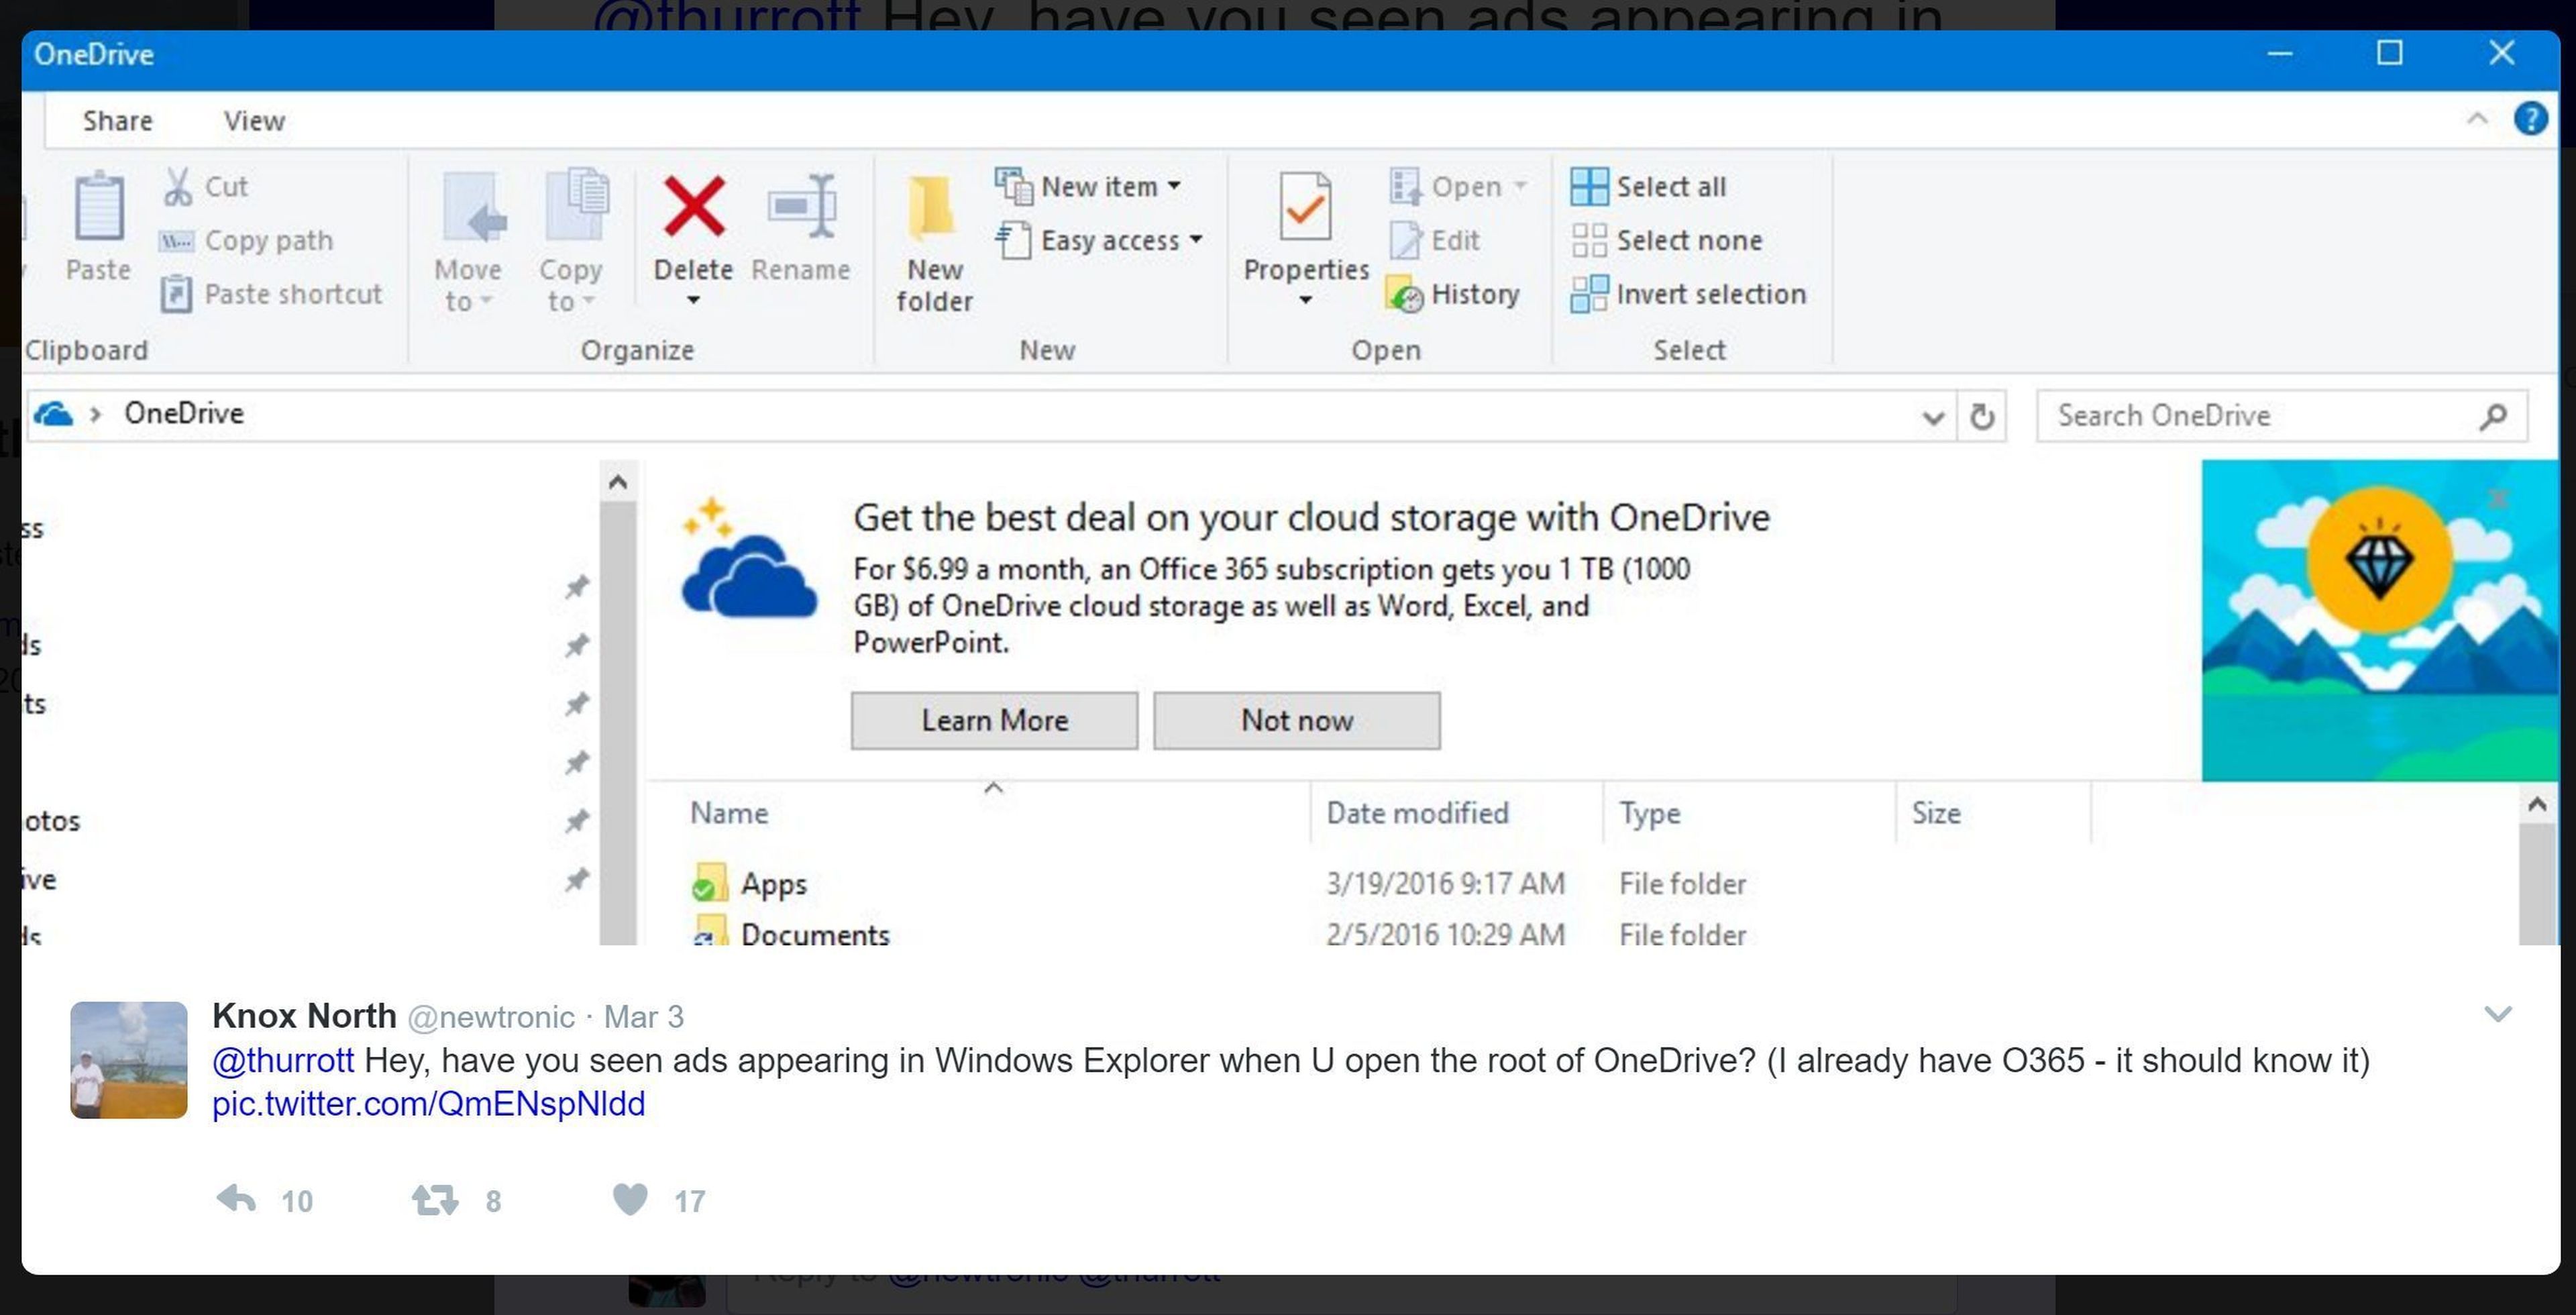This screenshot has width=2576, height=1315.
Task: Click the Rename icon
Action: [x=803, y=207]
